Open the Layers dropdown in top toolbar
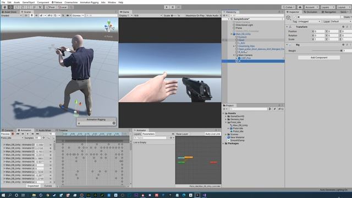This screenshot has height=198, width=352. tap(327, 7)
